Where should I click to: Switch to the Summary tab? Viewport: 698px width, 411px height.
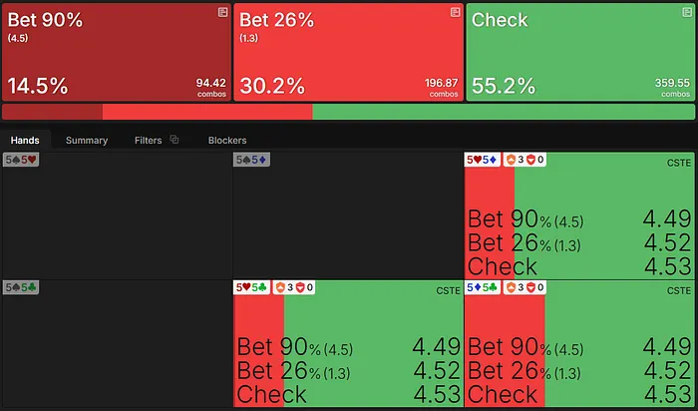point(87,141)
